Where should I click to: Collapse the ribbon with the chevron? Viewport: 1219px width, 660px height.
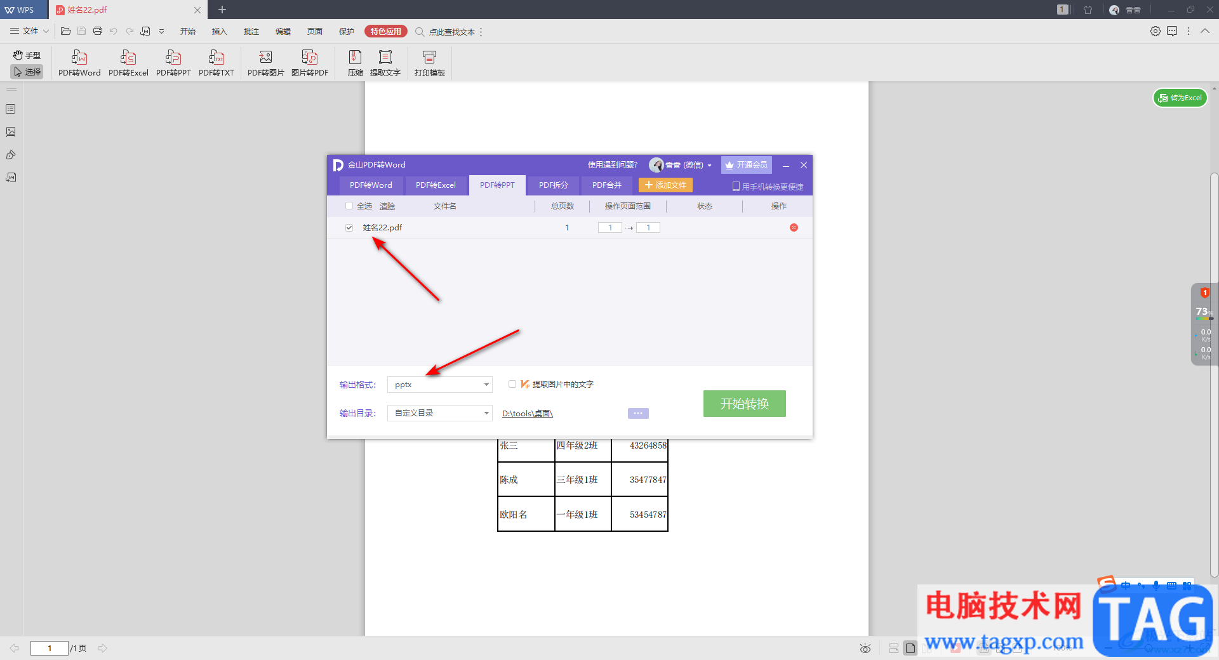[1205, 31]
